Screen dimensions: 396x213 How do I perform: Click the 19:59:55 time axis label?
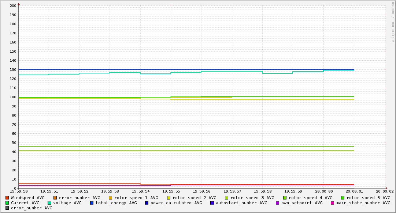tap(171, 191)
